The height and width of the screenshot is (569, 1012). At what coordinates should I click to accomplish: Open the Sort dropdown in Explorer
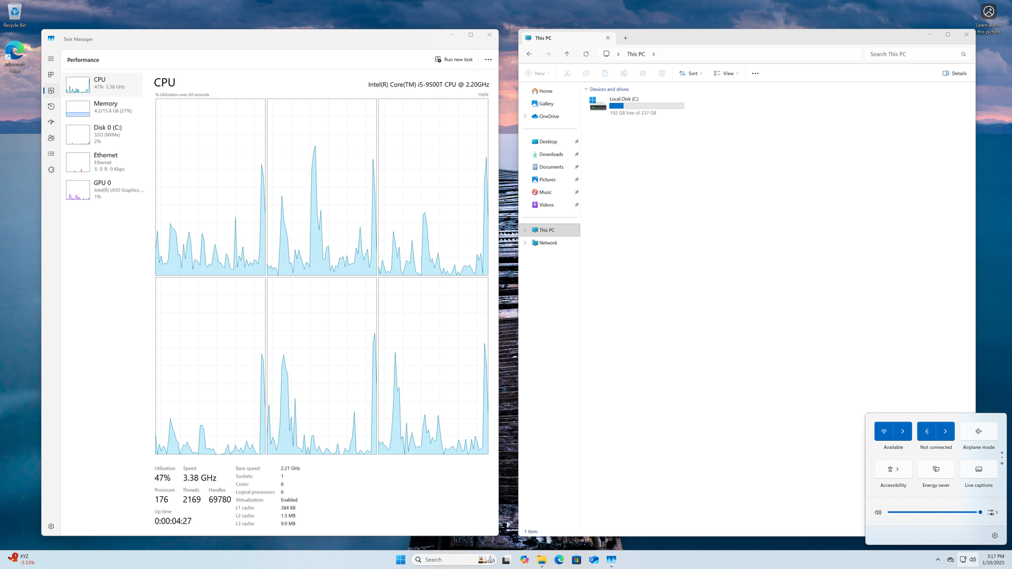coord(691,73)
